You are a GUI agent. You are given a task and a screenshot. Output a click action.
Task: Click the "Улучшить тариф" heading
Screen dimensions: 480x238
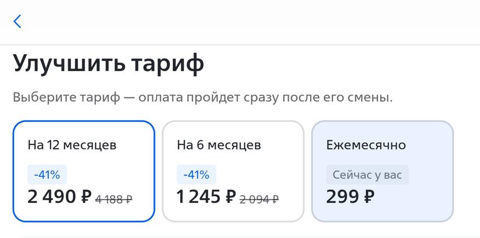pyautogui.click(x=108, y=63)
